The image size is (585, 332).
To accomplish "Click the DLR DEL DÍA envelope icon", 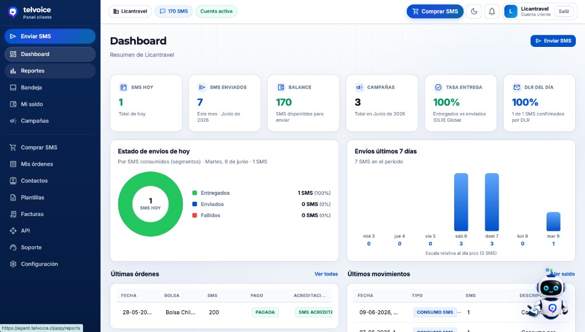I will 516,87.
